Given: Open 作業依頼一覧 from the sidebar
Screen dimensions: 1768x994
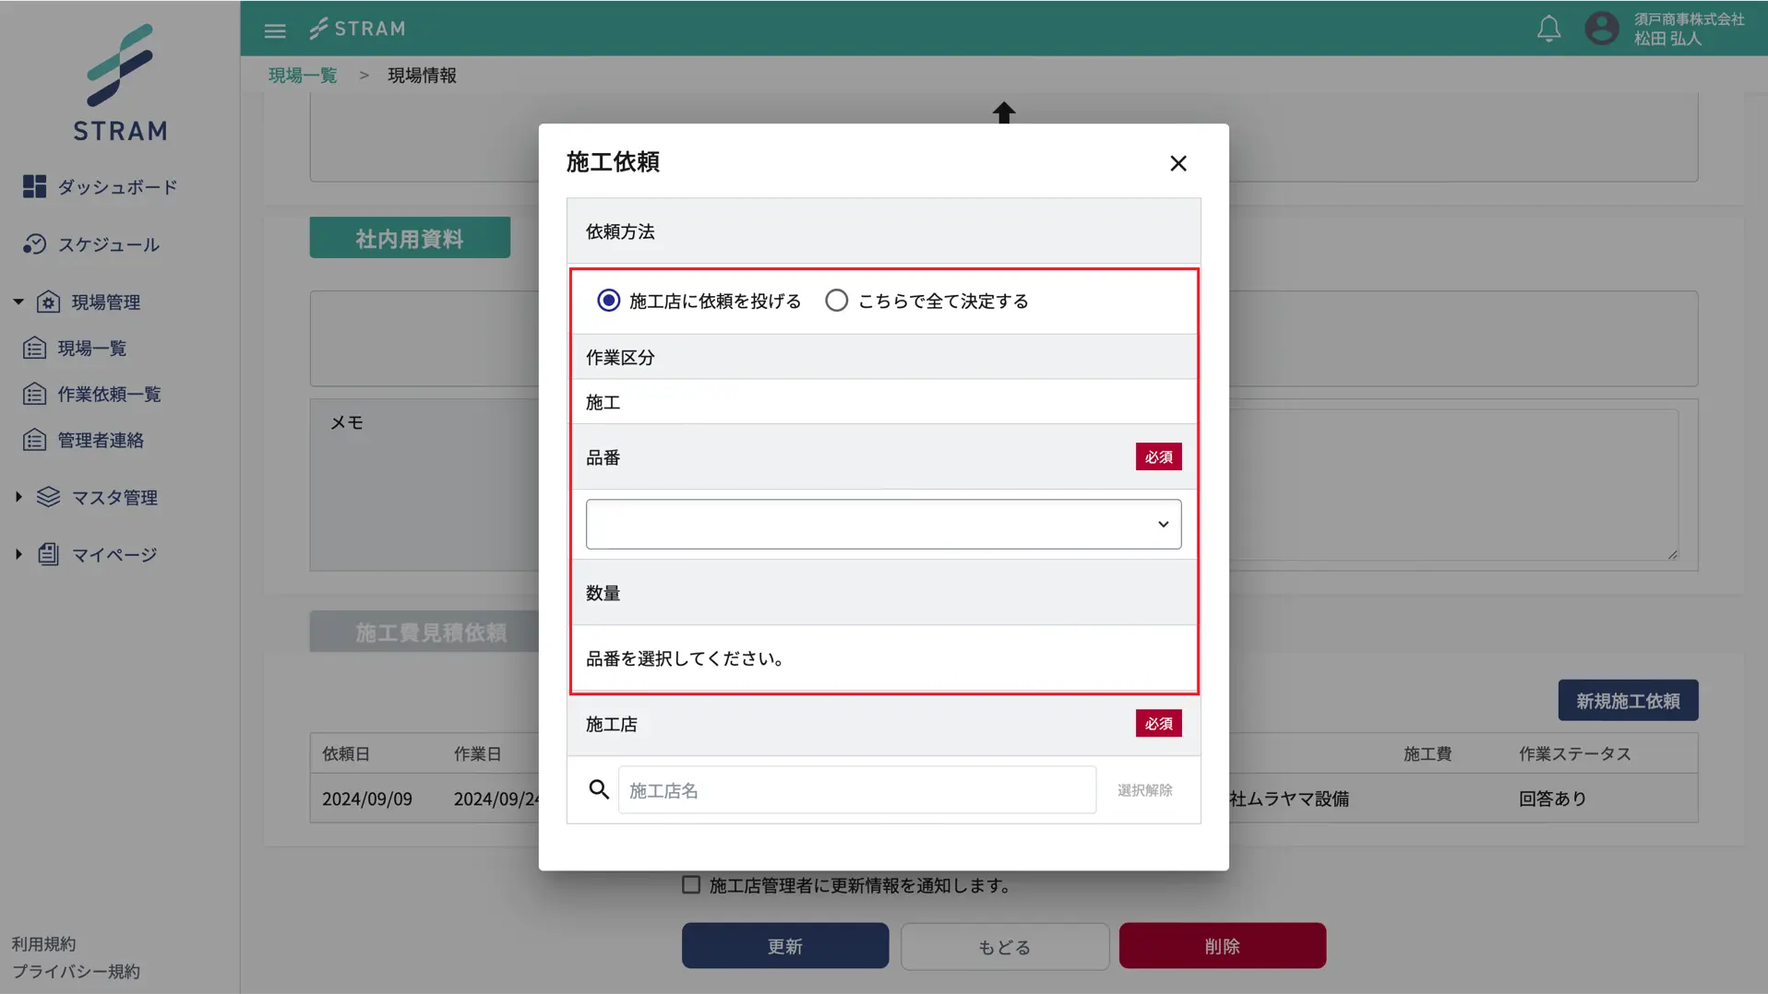Looking at the screenshot, I should 32,394.
